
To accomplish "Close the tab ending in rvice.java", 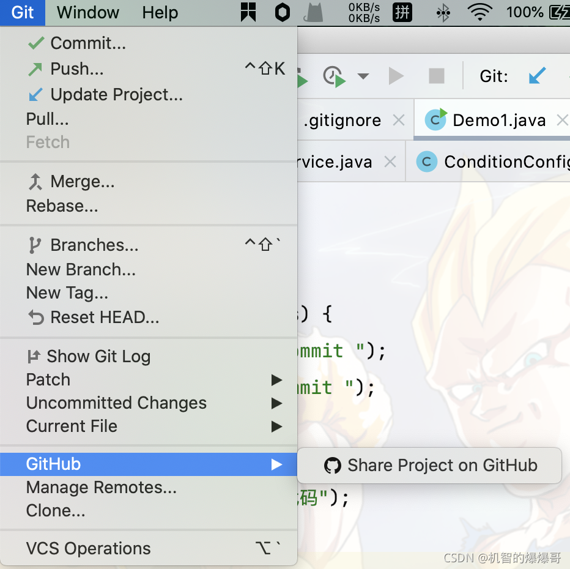I will tap(390, 162).
